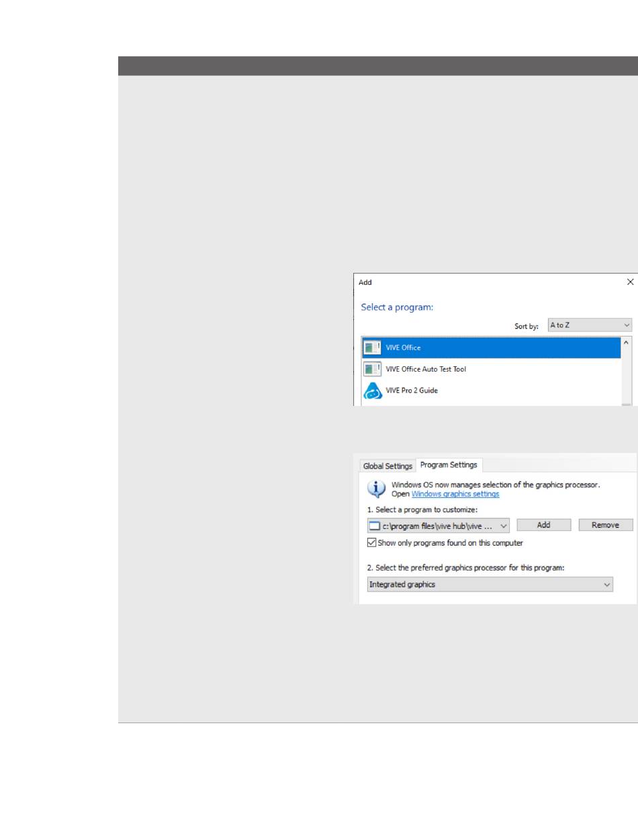
Task: Click the VIVE Office Auto Test Tool icon
Action: point(372,369)
